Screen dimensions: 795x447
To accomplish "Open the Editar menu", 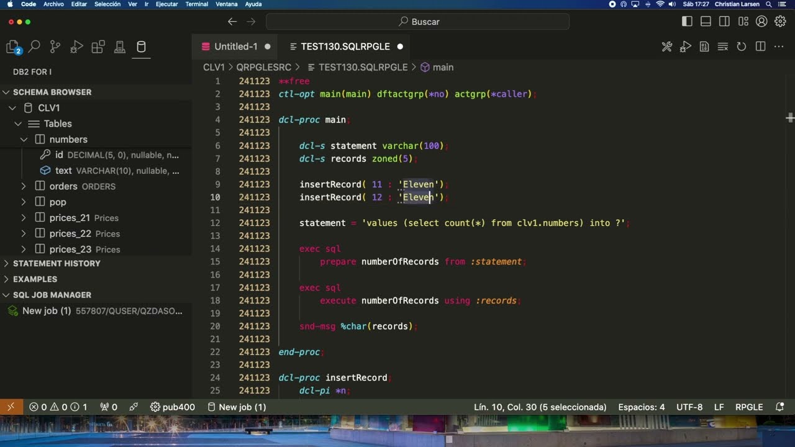I will (79, 4).
